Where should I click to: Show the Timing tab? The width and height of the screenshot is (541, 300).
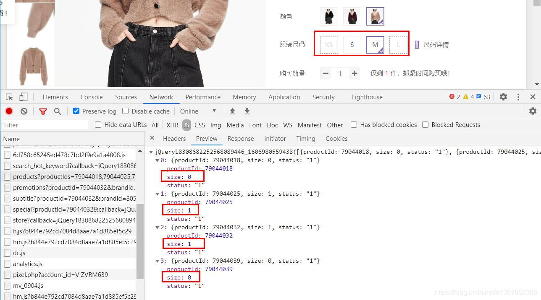pos(305,138)
